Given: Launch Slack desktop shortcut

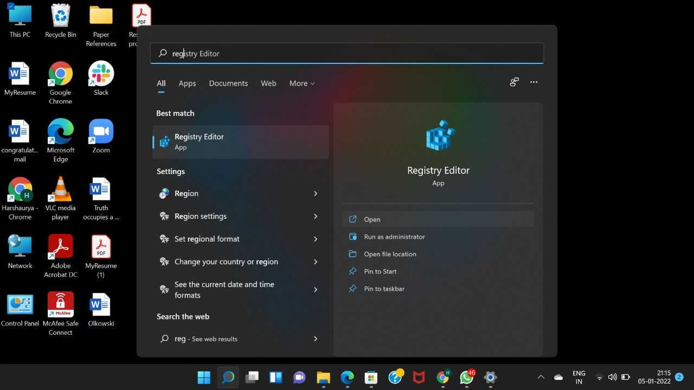Looking at the screenshot, I should coord(101,79).
